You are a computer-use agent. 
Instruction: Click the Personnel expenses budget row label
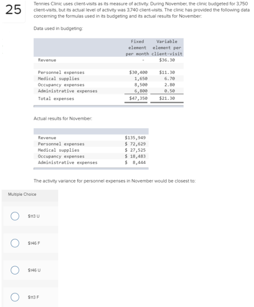click(61, 73)
